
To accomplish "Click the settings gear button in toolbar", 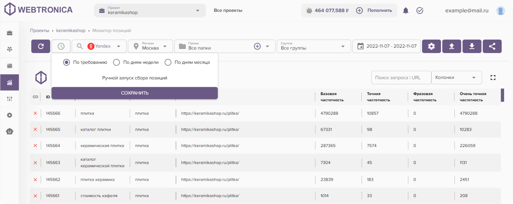I will (432, 46).
